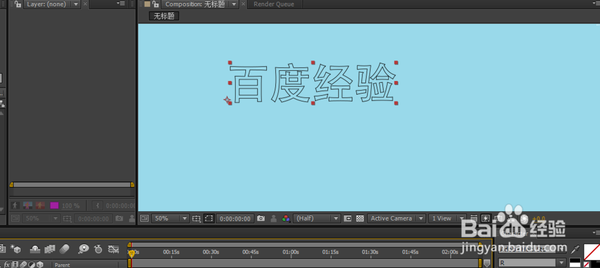
Task: Click the 01:00s mark on time ruler
Action: [291, 252]
